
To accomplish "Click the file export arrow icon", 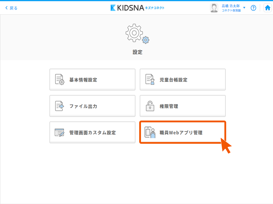I will pos(60,106).
